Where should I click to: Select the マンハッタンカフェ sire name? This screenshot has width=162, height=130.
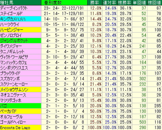pos(13,62)
